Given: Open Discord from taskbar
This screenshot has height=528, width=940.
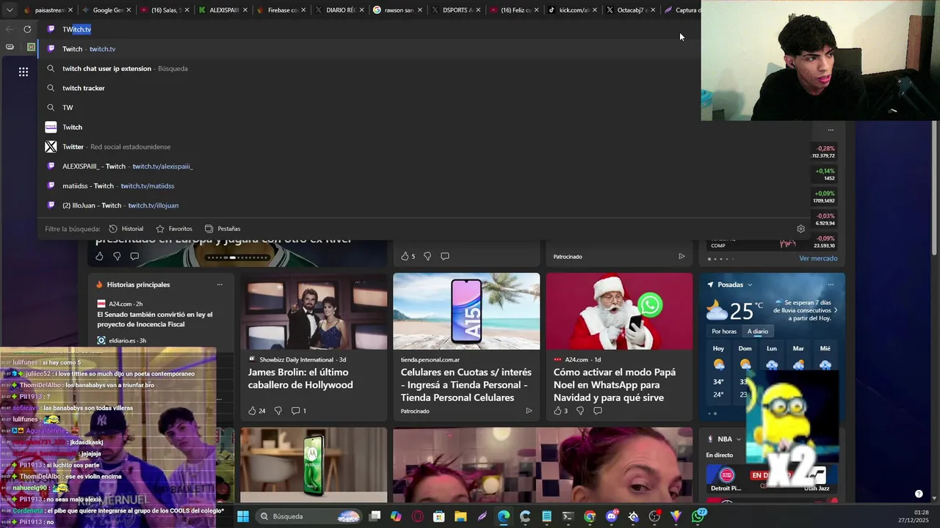Looking at the screenshot, I should click(612, 516).
